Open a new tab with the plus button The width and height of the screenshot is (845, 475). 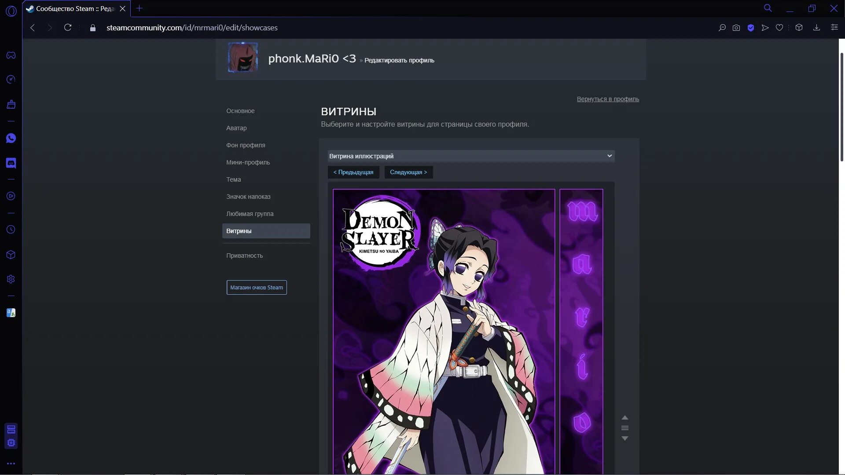tap(140, 8)
